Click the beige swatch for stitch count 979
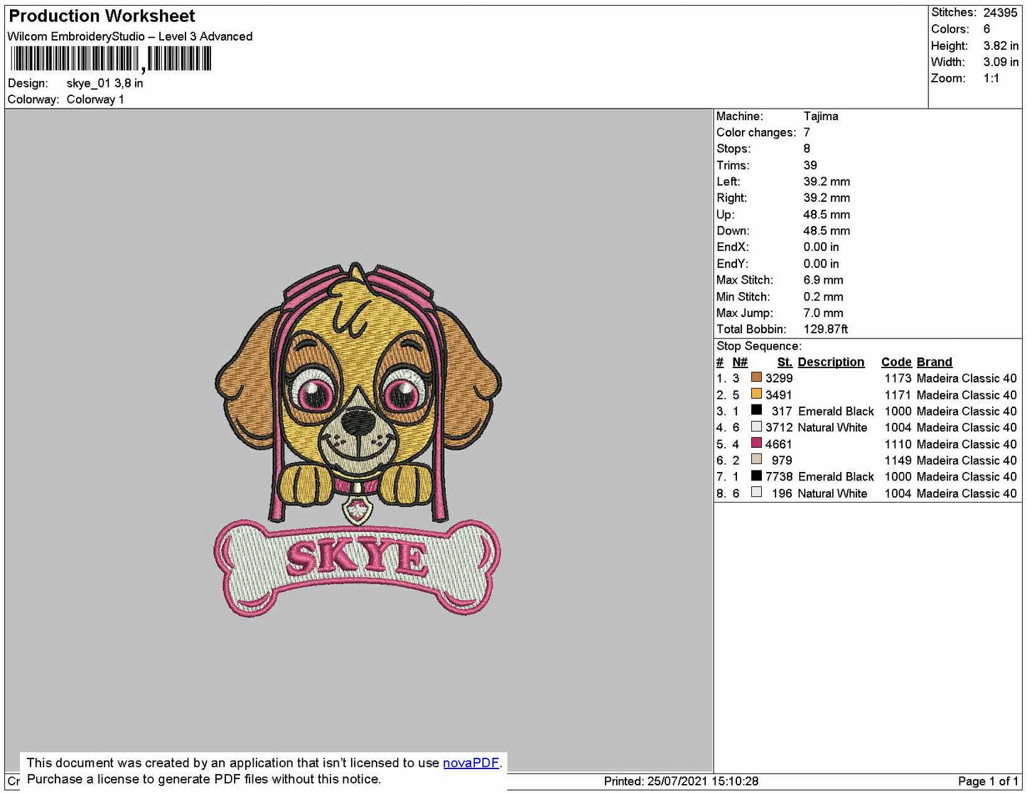This screenshot has height=794, width=1027. tap(756, 459)
